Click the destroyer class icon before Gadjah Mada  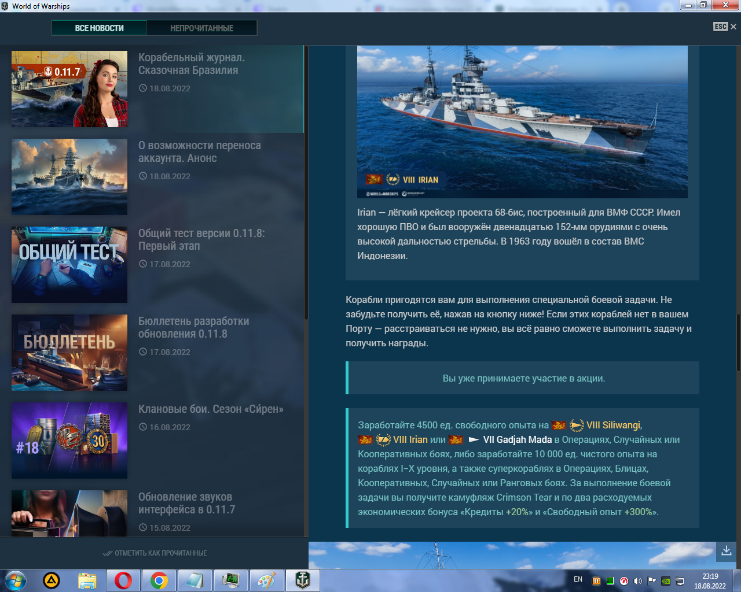(474, 440)
